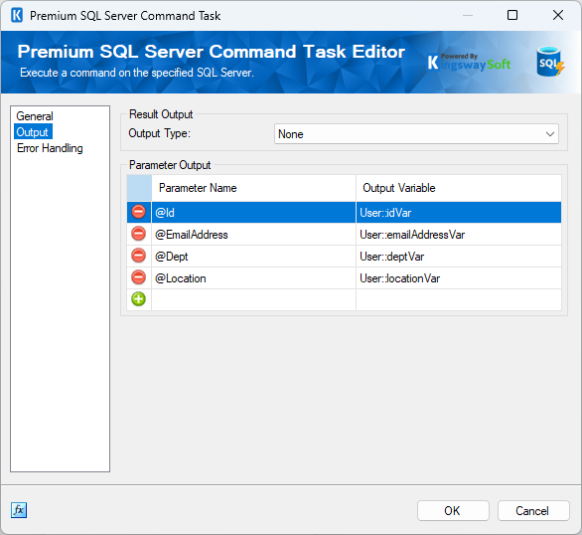Click the empty new-row parameter name cell
The image size is (582, 535).
click(x=253, y=300)
